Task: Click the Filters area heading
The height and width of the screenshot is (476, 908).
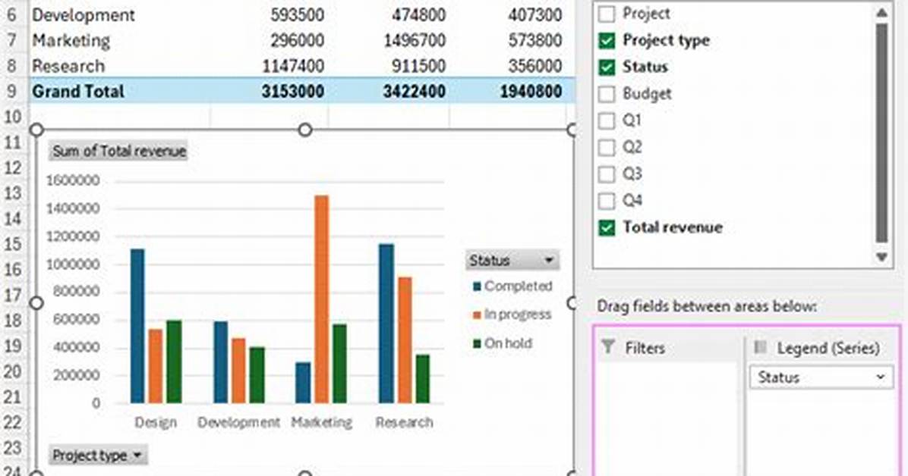Action: [645, 348]
